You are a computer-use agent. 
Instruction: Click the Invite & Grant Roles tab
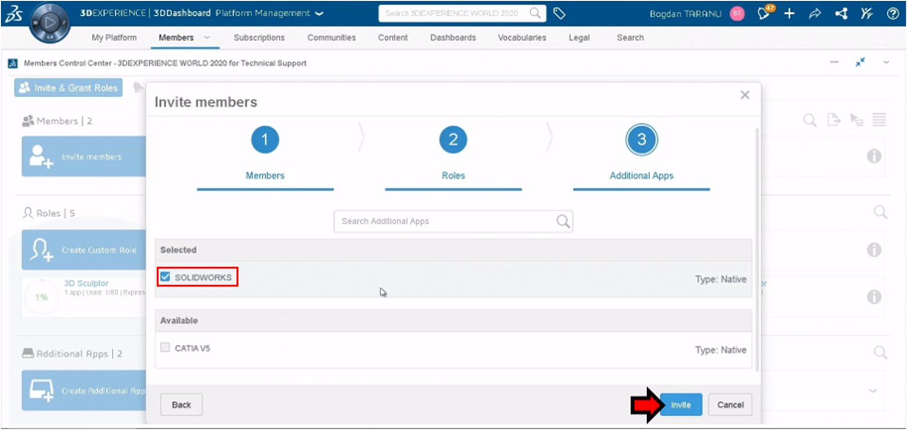pos(68,88)
